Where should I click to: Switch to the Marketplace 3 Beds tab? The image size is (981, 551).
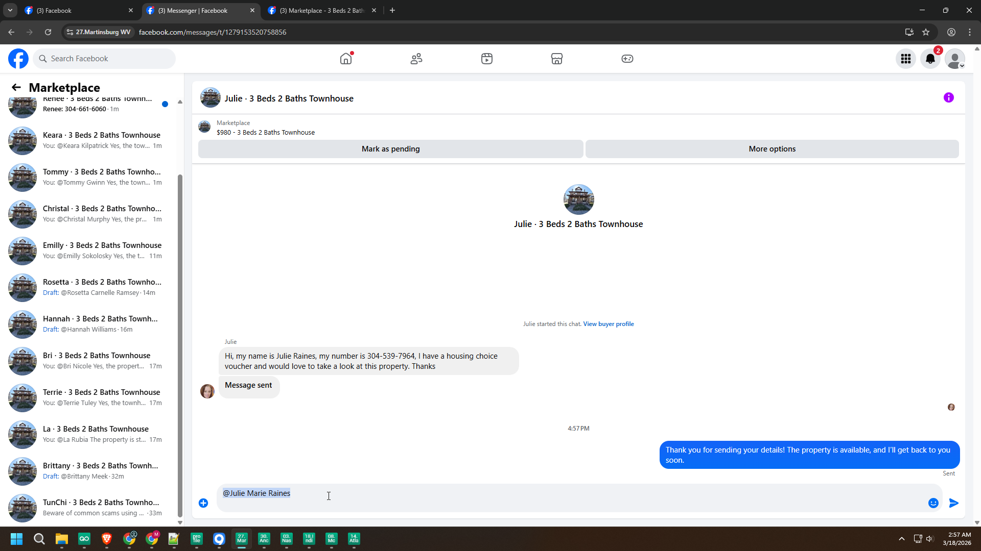[x=322, y=10]
